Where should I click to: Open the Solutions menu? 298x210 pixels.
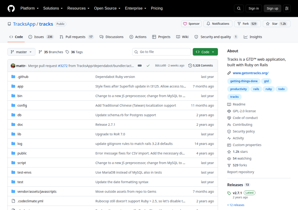pos(53,8)
